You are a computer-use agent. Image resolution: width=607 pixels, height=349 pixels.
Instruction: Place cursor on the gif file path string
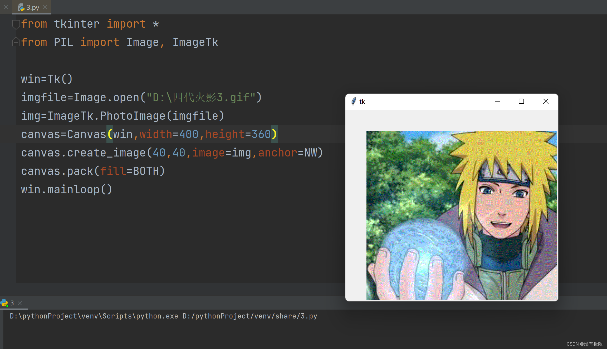coord(201,98)
